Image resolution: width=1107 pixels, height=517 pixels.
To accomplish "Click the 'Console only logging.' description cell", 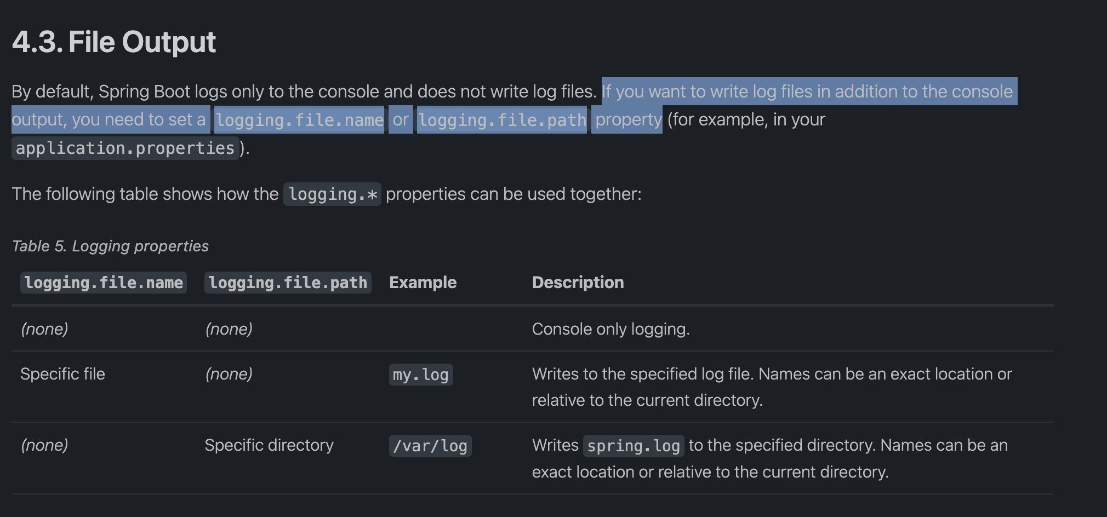I will click(x=610, y=329).
